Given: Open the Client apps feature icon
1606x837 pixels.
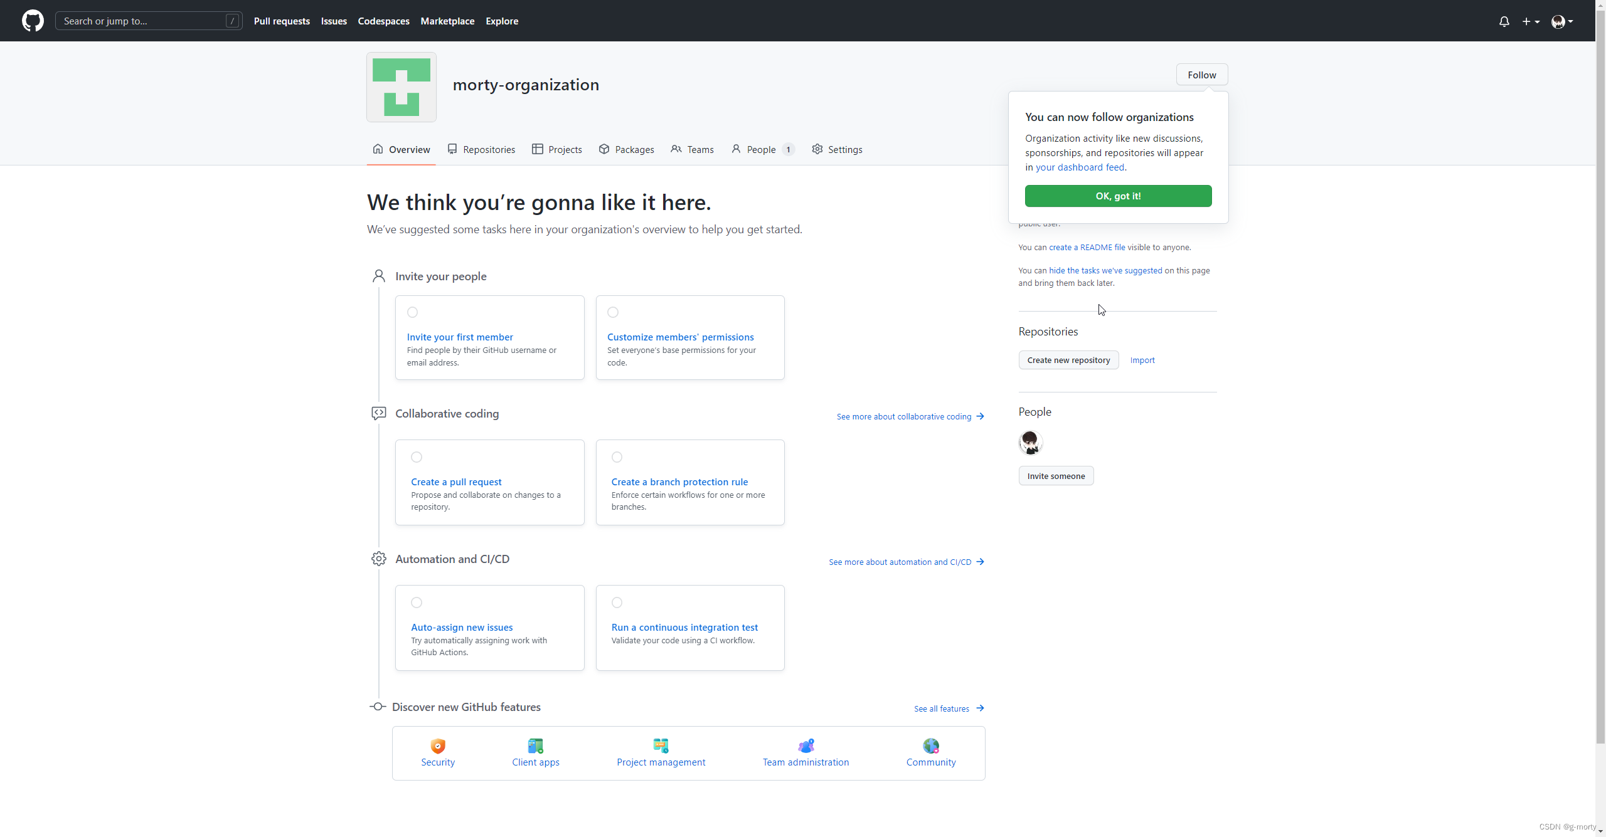Looking at the screenshot, I should 535,745.
